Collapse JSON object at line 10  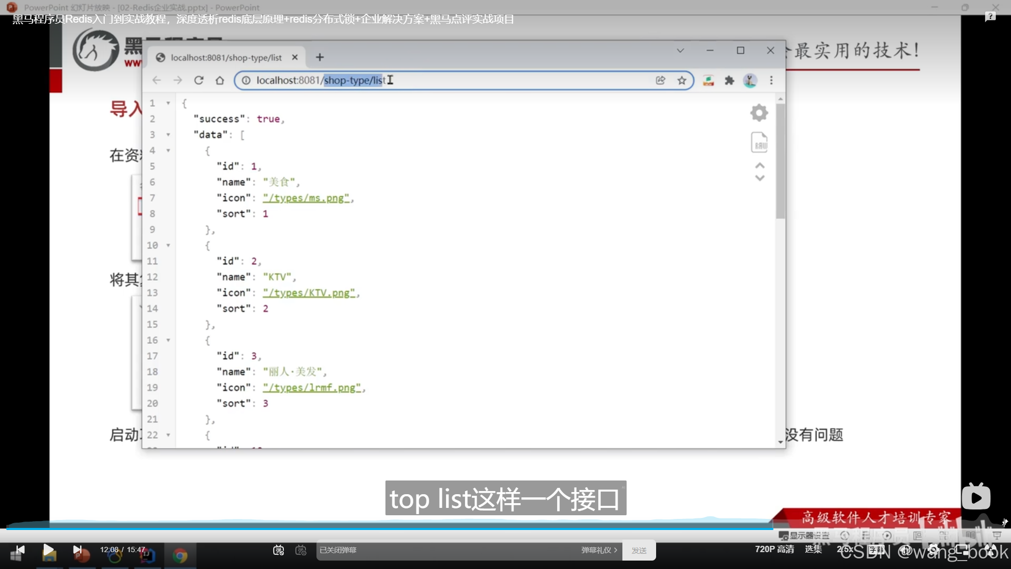tap(168, 246)
